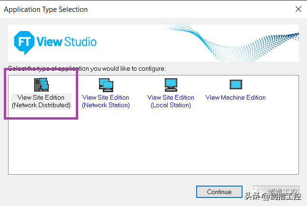Click the Application Type Selection title bar
Image resolution: width=307 pixels, height=206 pixels.
(142, 9)
